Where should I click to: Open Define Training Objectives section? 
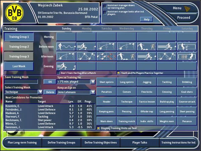pos(100,143)
